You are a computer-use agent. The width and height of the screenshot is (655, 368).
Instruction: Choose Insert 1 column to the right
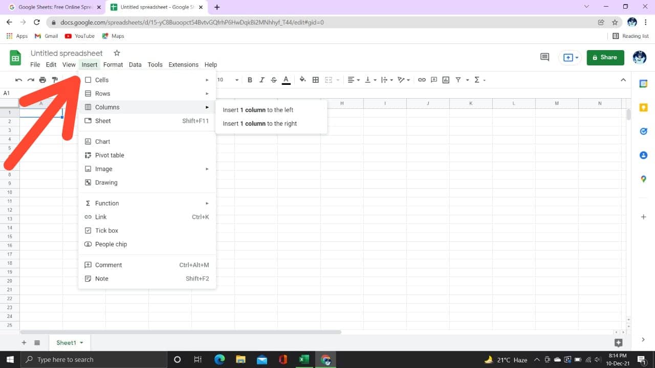[x=271, y=124]
